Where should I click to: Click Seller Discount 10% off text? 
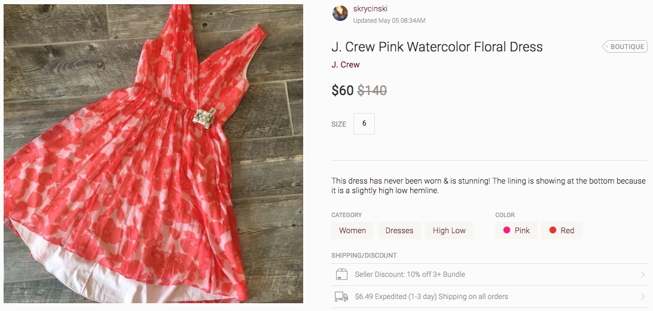(410, 275)
